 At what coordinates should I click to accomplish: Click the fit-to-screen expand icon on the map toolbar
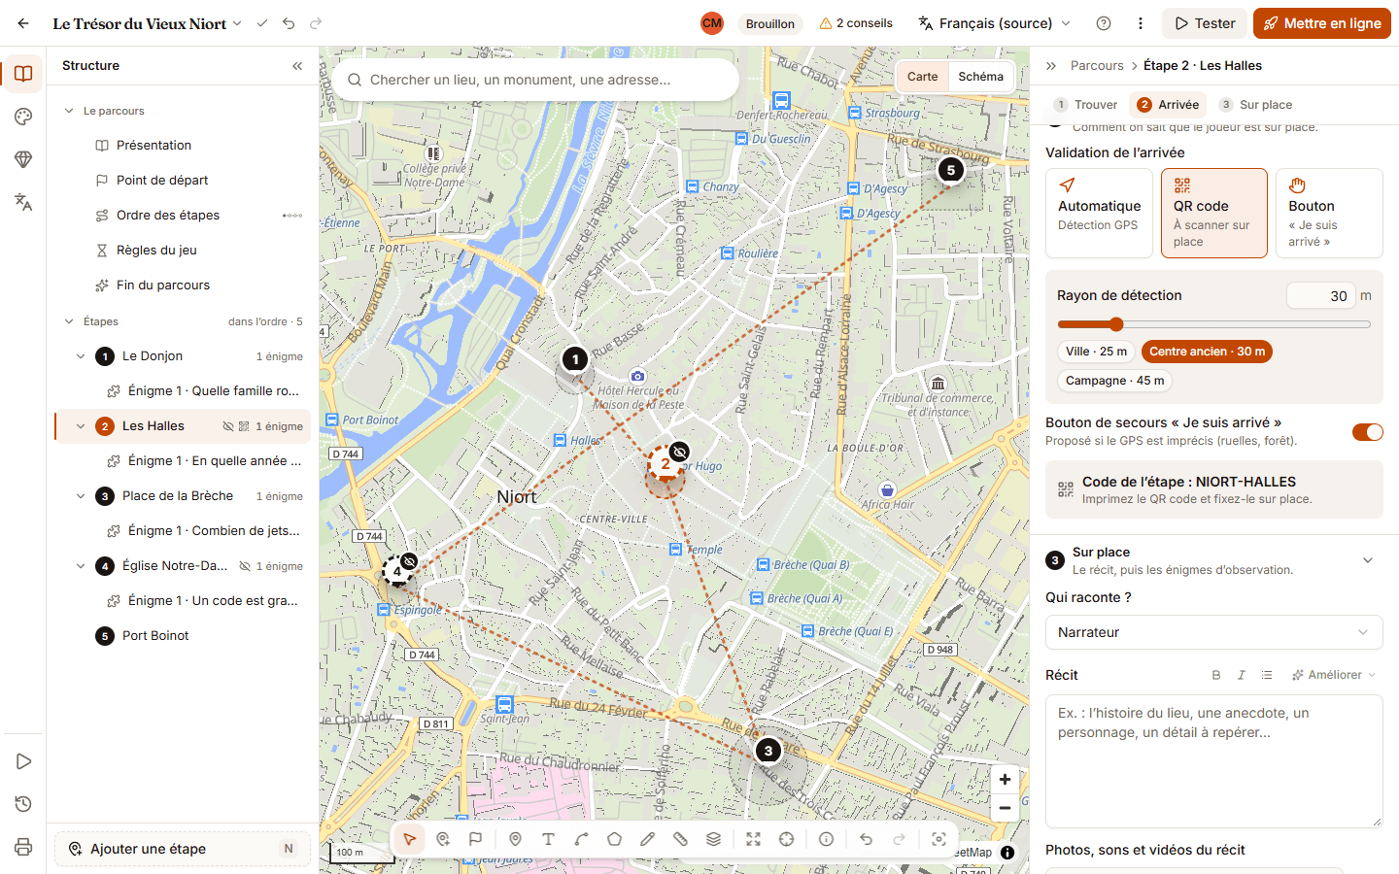coord(753,839)
